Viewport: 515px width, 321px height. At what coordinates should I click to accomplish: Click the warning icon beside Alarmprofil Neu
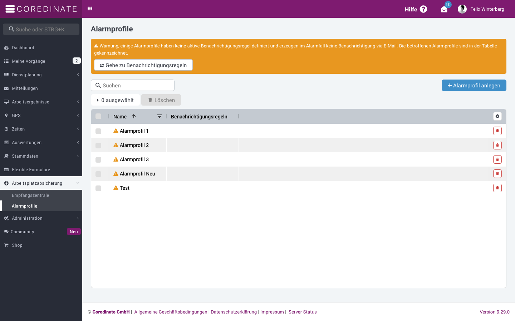pos(116,174)
